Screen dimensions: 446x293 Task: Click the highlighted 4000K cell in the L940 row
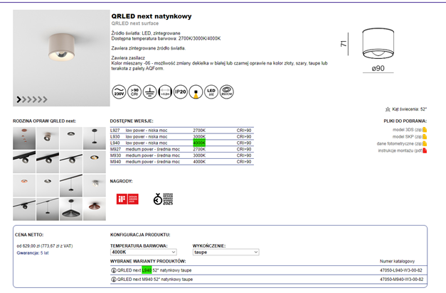(x=199, y=143)
